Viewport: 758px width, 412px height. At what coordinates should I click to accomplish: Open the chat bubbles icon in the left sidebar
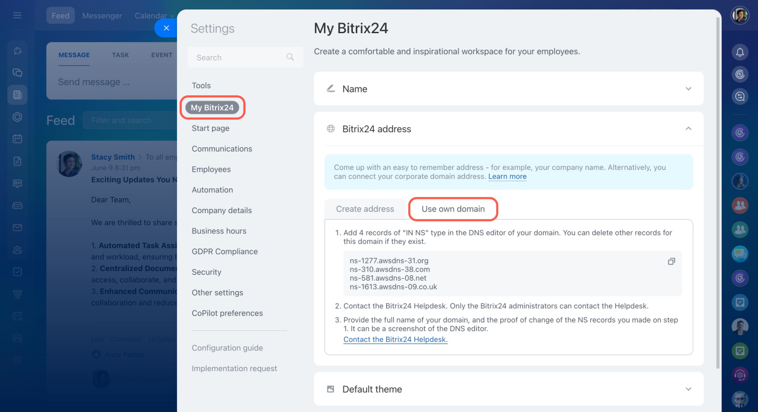(x=17, y=73)
